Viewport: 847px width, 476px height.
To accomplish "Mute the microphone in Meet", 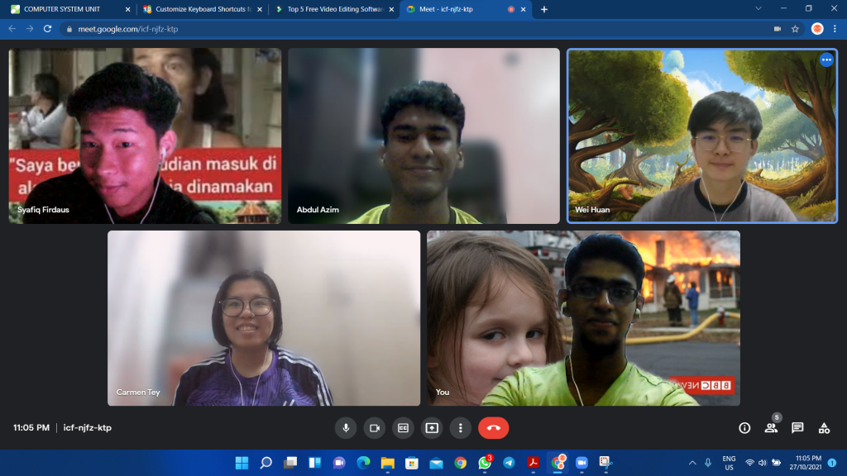I will 346,428.
